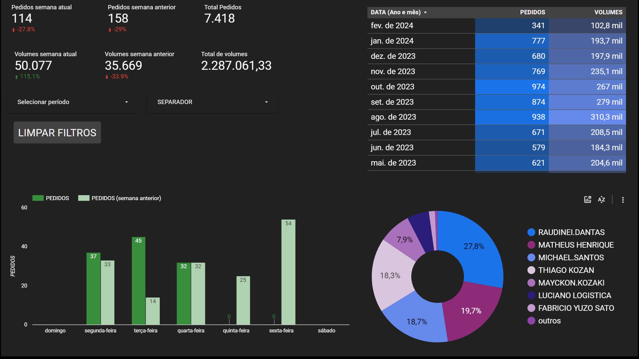Click the table row ago. de 2023

[497, 117]
